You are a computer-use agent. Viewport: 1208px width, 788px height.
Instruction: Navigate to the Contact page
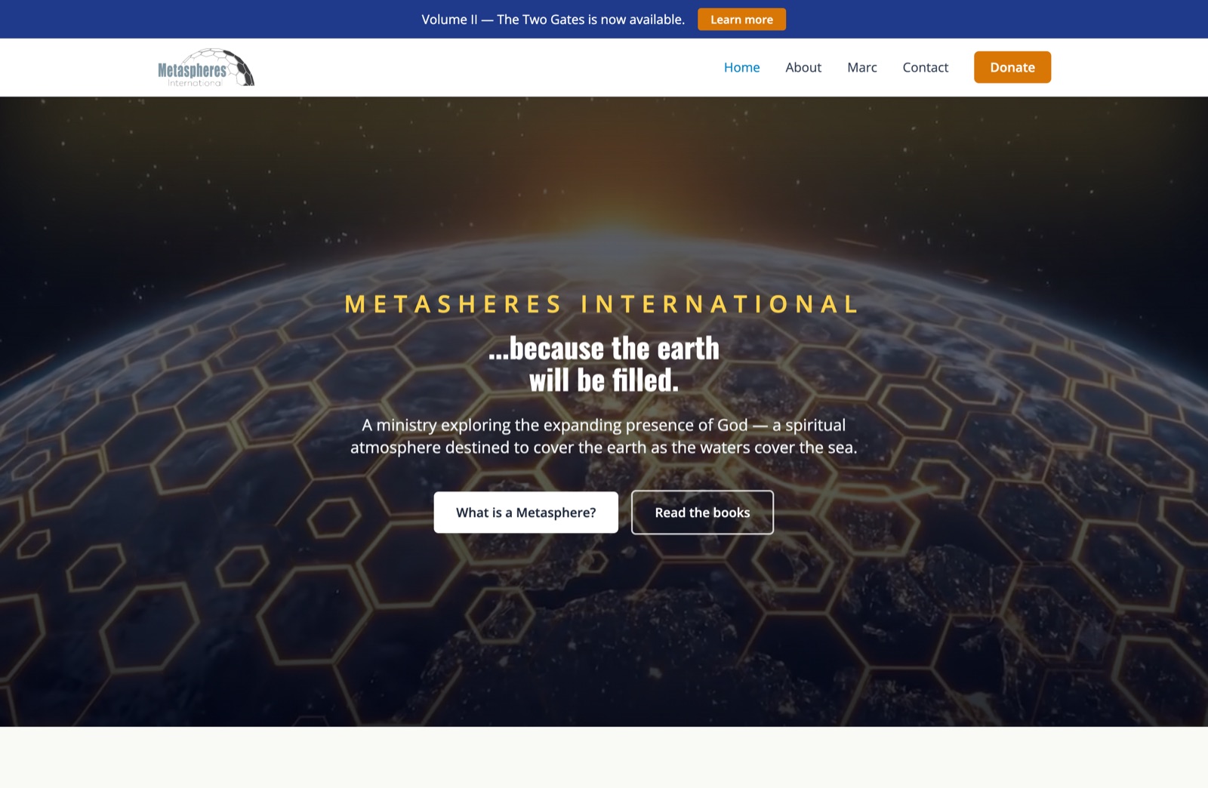click(x=926, y=67)
